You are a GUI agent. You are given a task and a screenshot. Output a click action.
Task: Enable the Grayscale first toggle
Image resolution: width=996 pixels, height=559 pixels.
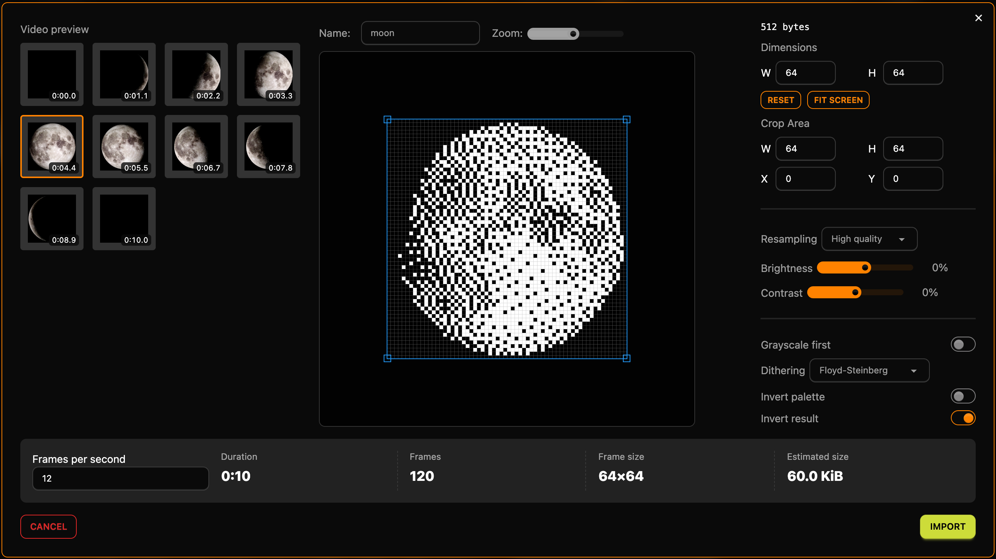pyautogui.click(x=963, y=345)
